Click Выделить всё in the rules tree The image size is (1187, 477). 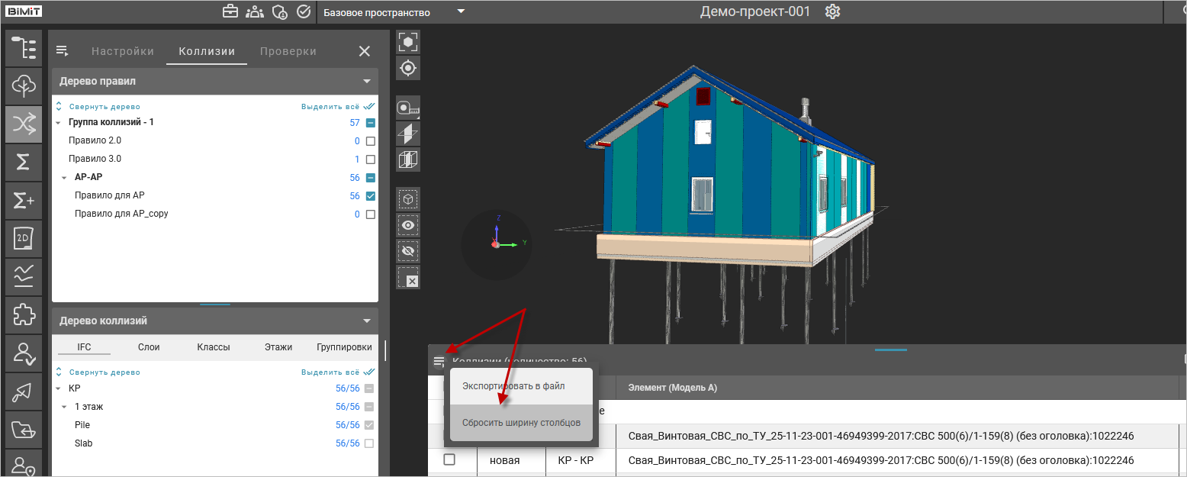click(330, 107)
